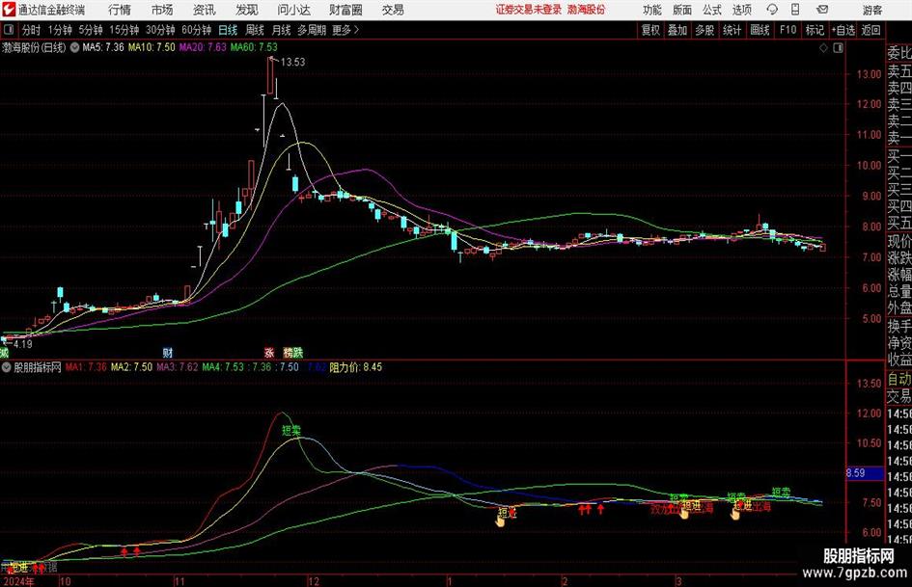Switch to the 月线 monthly tab
912x587 pixels.
pos(282,30)
